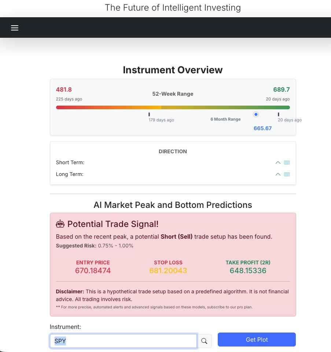The height and width of the screenshot is (352, 331).
Task: Open the hamburger navigation menu
Action: pos(15,28)
